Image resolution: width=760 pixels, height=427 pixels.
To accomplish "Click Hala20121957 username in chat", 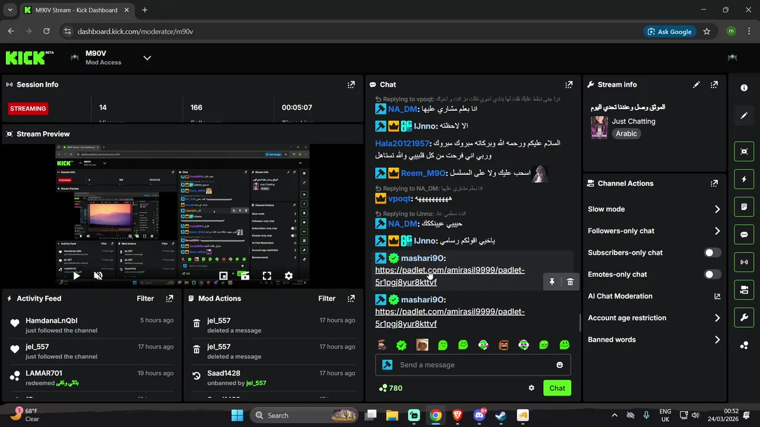I will click(402, 144).
